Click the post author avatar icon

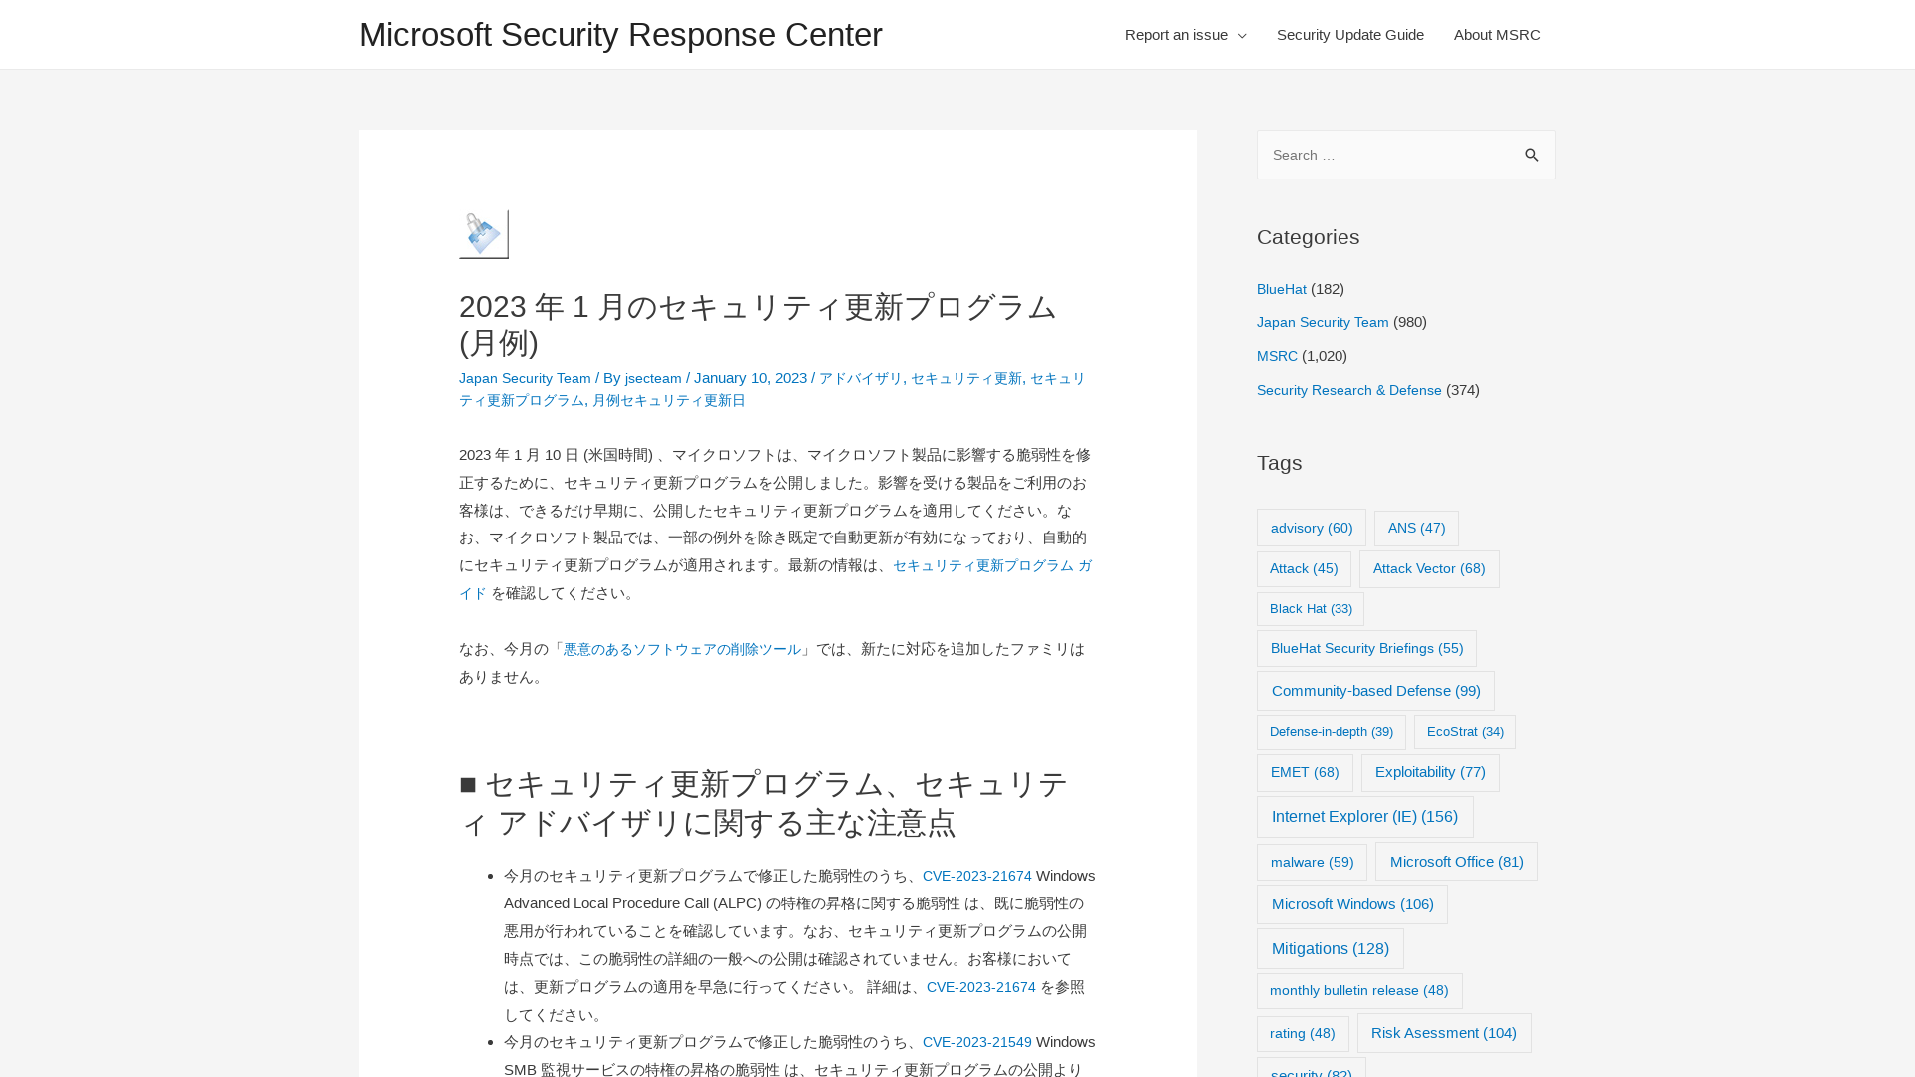point(484,234)
